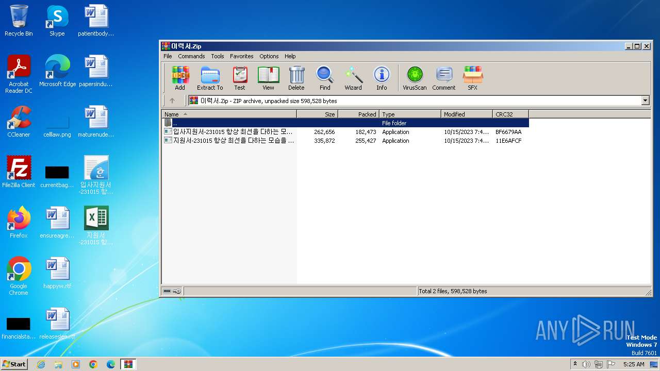Image resolution: width=660 pixels, height=371 pixels.
Task: Open the Commands menu
Action: coord(191,56)
